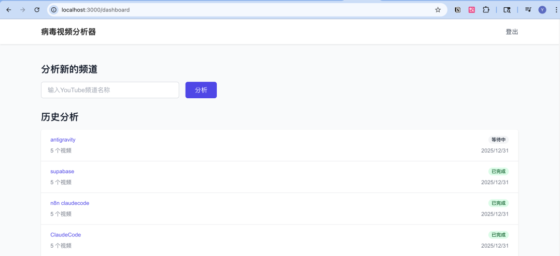The image size is (560, 256).
Task: Click the 2025/12/31 date in ClaudeCode row
Action: tap(495, 246)
